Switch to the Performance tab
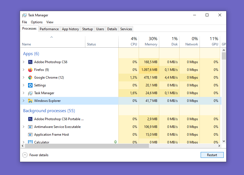Image resolution: width=244 pixels, height=175 pixels. pos(49,29)
